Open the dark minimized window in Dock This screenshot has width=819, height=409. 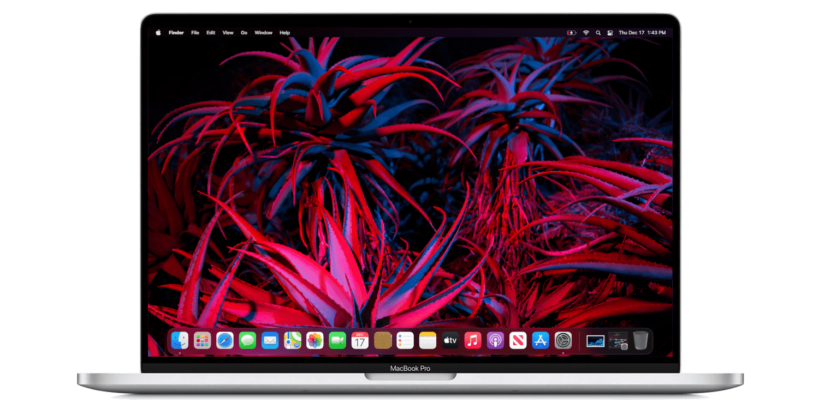point(618,341)
